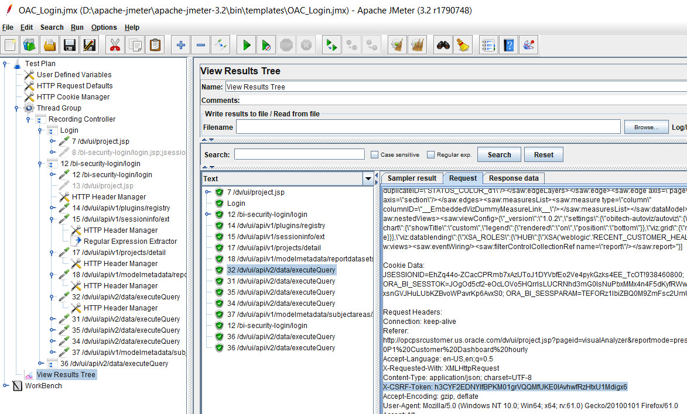Open the Text results view dropdown
The height and width of the screenshot is (414, 687).
tap(368, 178)
